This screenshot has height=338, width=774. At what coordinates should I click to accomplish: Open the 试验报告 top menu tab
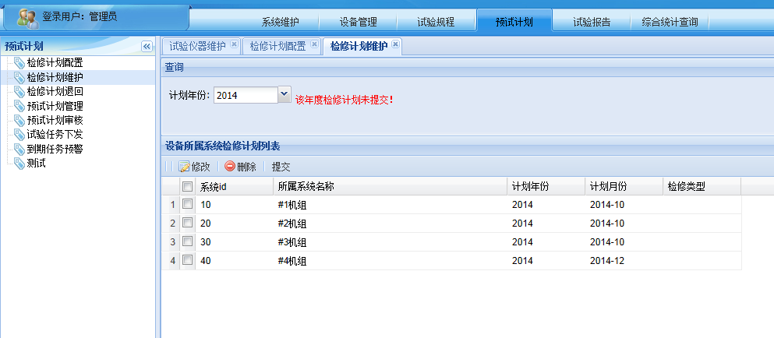(592, 22)
